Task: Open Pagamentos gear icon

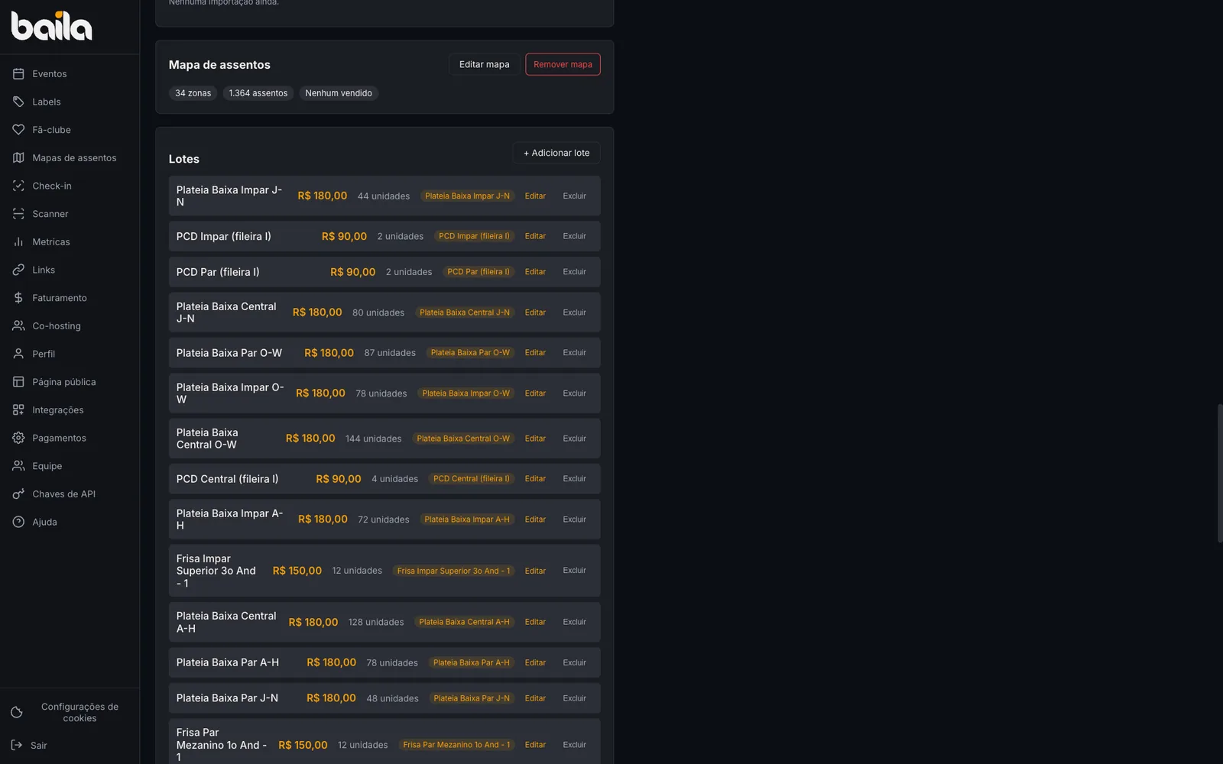Action: click(x=18, y=438)
